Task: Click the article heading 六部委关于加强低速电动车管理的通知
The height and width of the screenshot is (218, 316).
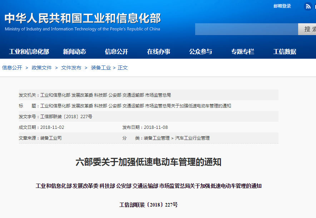Action: coord(148,162)
